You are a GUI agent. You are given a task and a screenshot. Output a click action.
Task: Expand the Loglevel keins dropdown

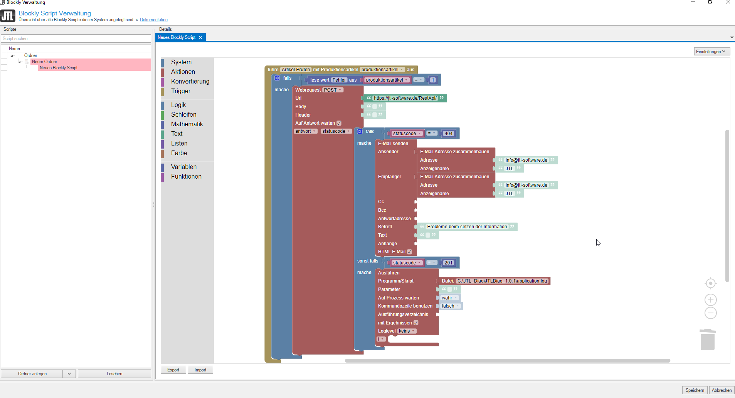(x=407, y=331)
